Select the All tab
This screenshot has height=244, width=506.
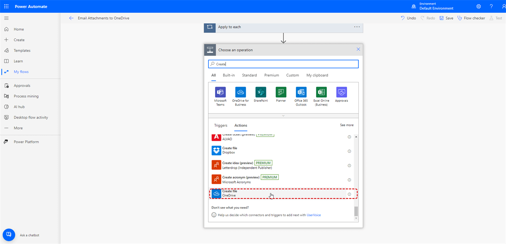214,75
